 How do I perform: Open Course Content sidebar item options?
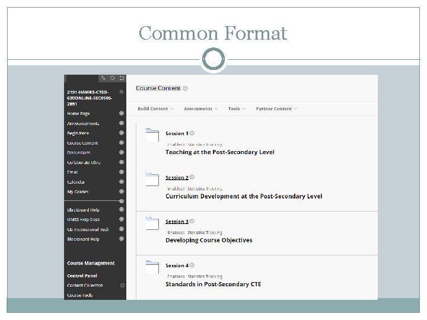coord(122,143)
